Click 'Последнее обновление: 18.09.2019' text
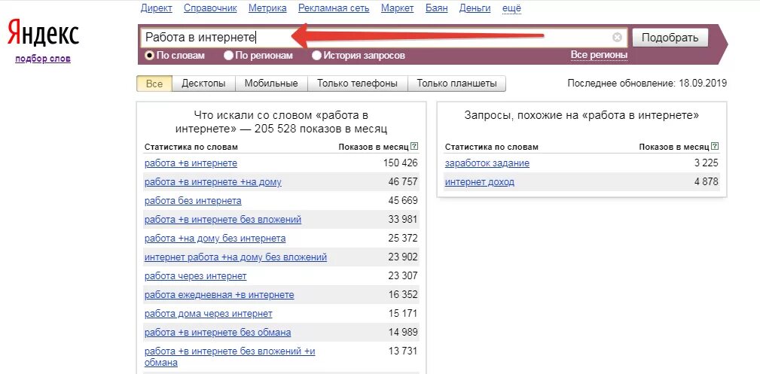The image size is (760, 374). 647,84
